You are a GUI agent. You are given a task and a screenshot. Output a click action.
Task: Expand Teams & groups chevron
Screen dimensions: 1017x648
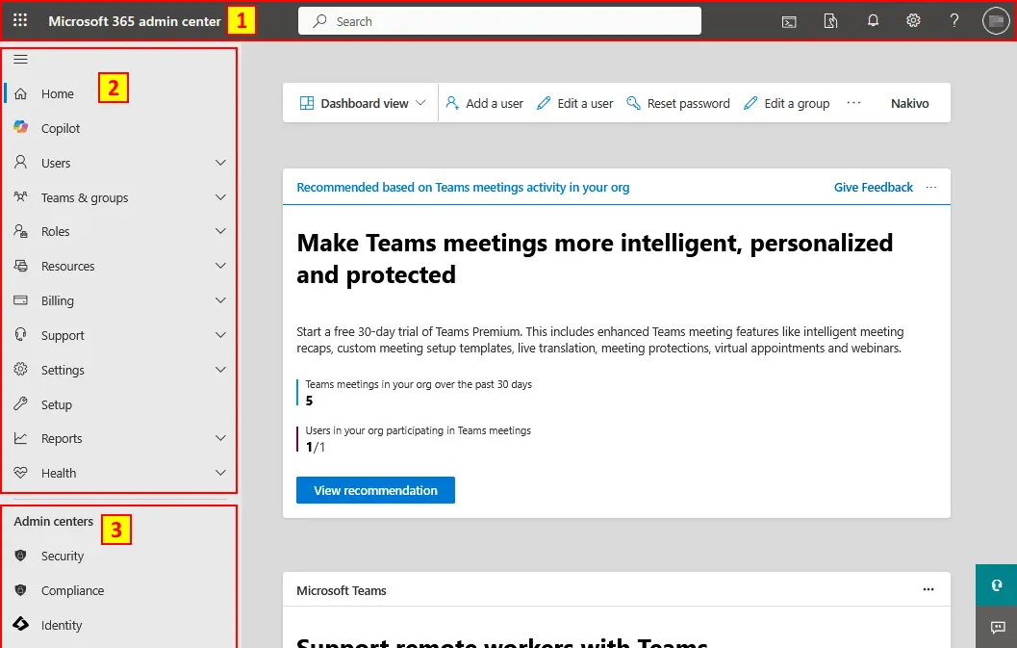(x=220, y=196)
